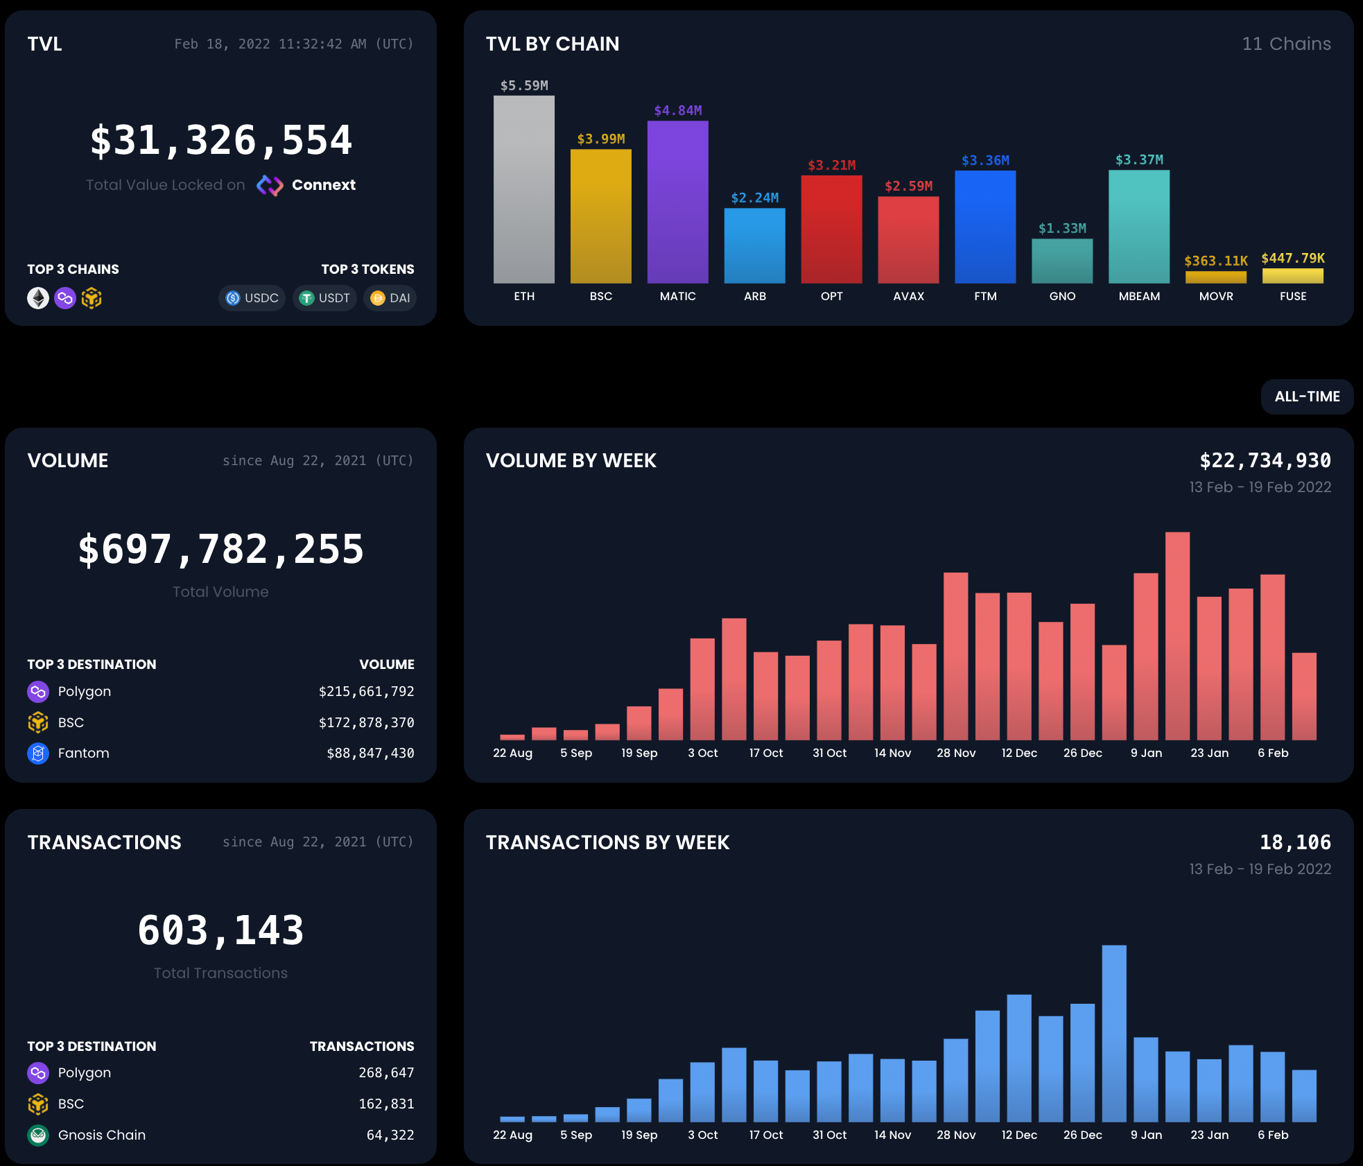Viewport: 1363px width, 1166px height.
Task: Click the BSC icon in Transactions destinations
Action: [x=38, y=1104]
